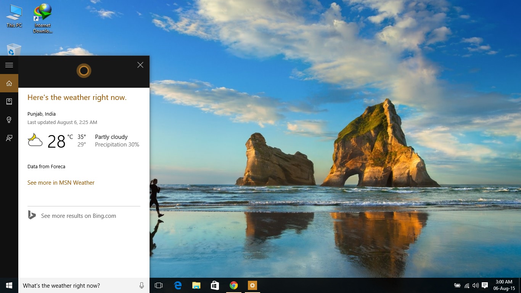Open the Settings app on taskbar
The width and height of the screenshot is (521, 293).
point(252,285)
